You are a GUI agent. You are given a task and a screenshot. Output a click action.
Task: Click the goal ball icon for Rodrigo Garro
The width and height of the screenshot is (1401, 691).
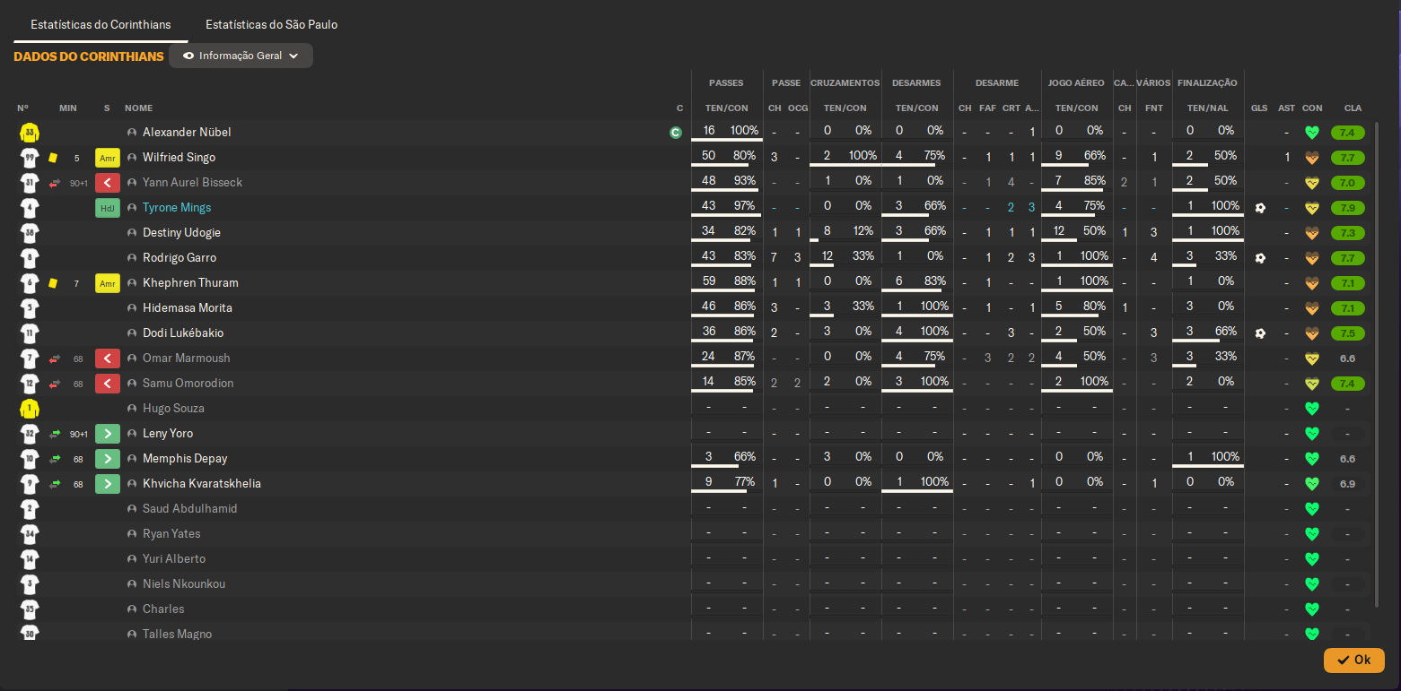(1260, 258)
